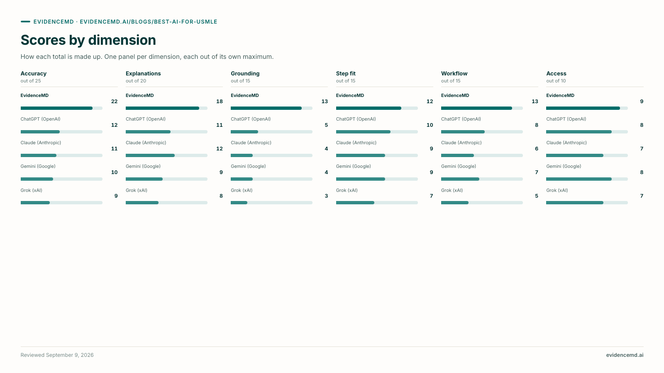Click the Gemini bar in Workflow panel
The height and width of the screenshot is (373, 664).
tap(482, 179)
